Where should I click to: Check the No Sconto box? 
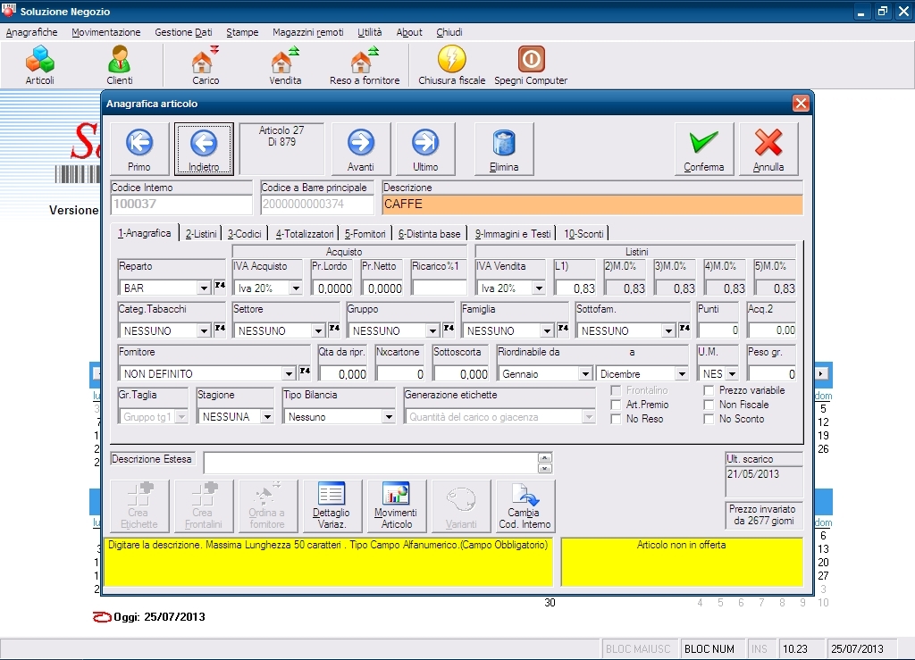[709, 419]
